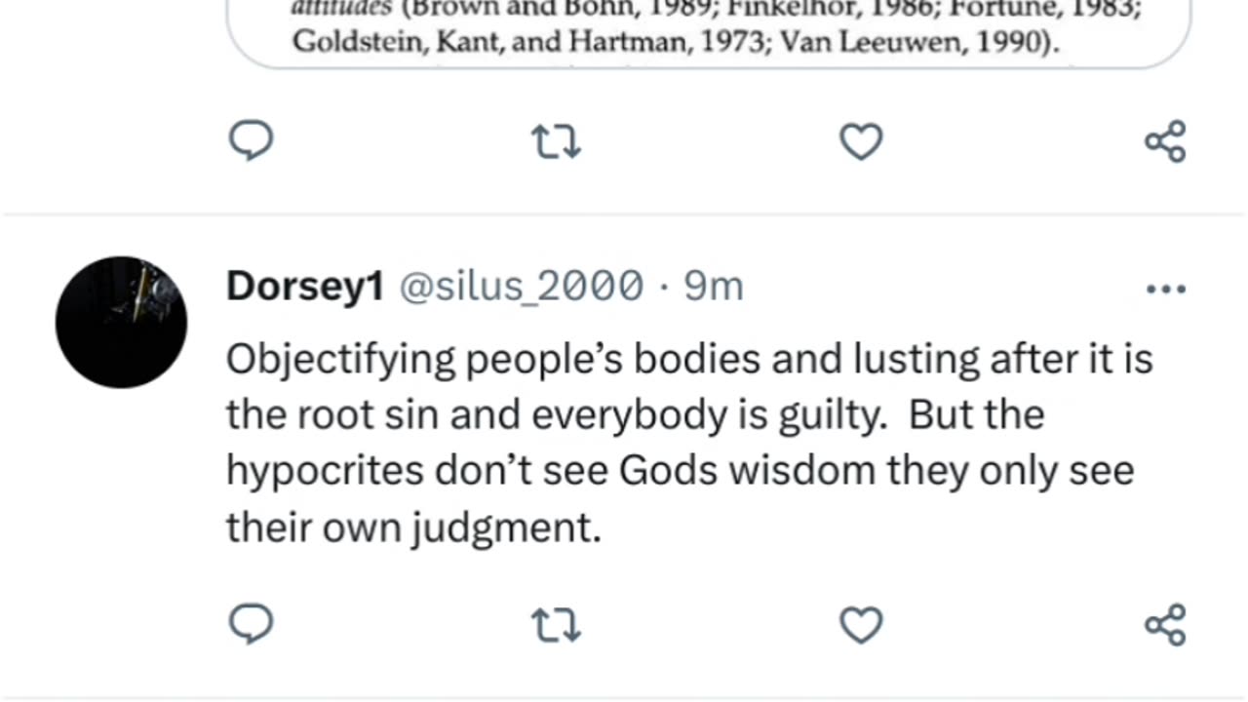The width and height of the screenshot is (1248, 702).
Task: Like the Dorsey1 tweet
Action: click(x=861, y=624)
